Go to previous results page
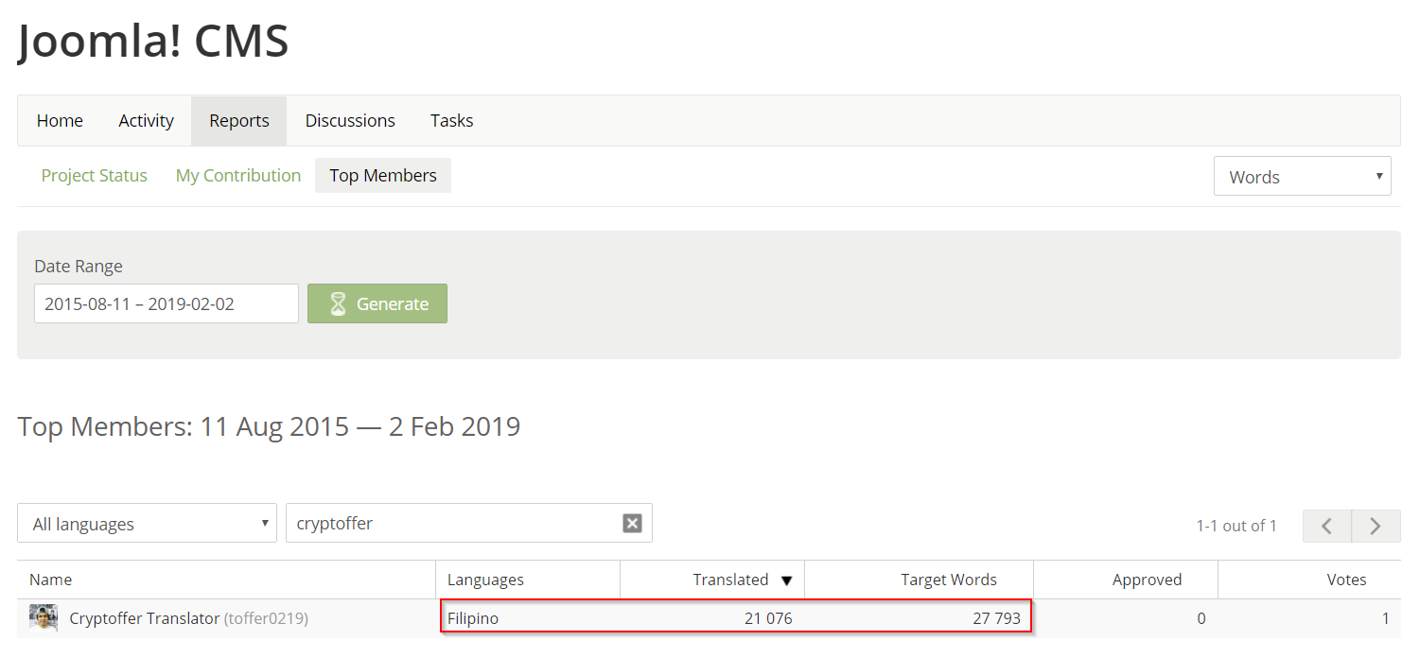 [1326, 526]
